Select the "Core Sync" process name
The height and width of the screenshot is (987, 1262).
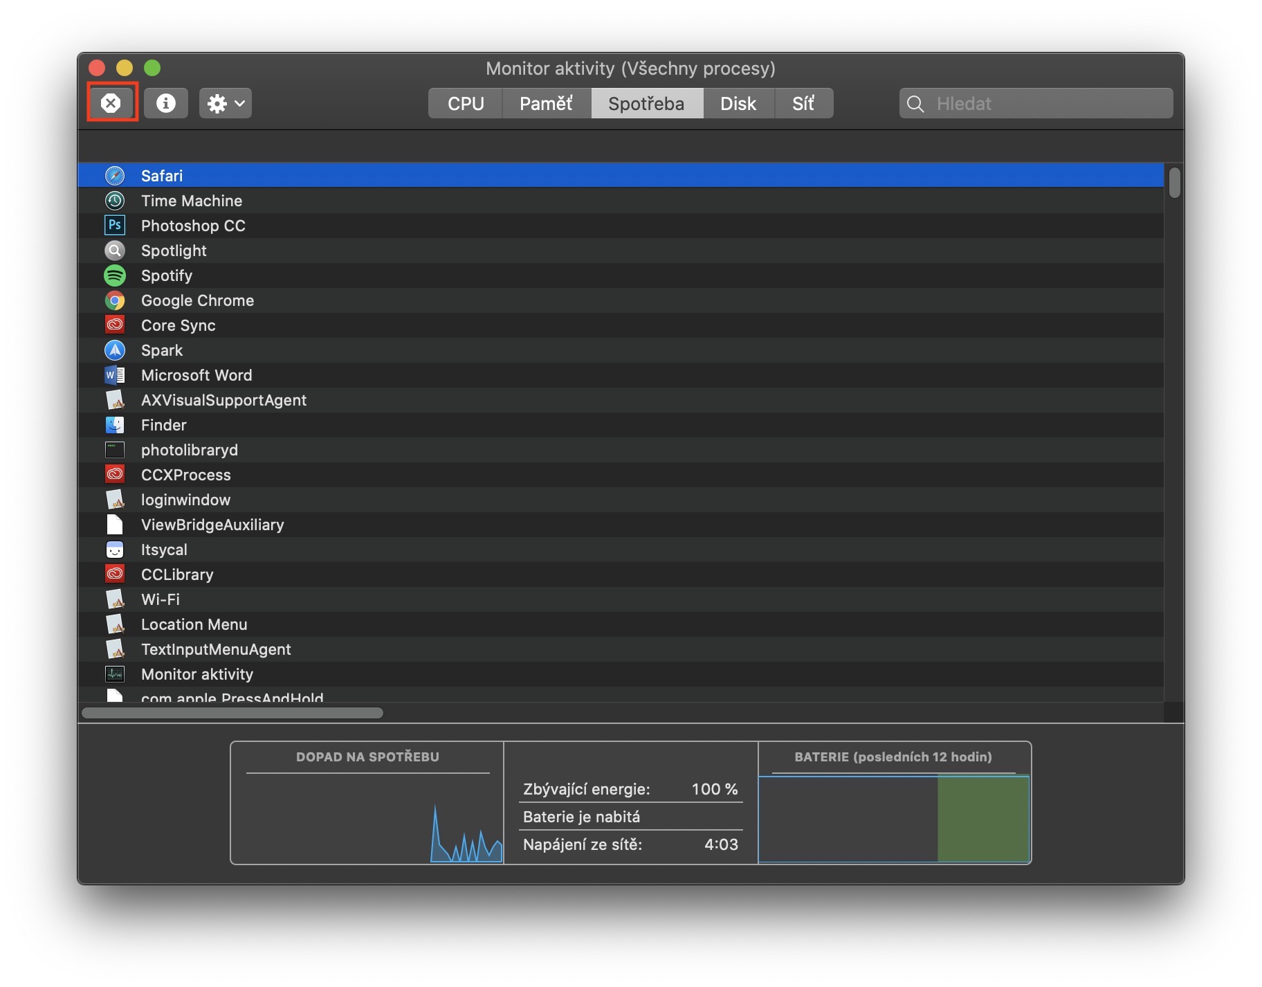point(179,325)
